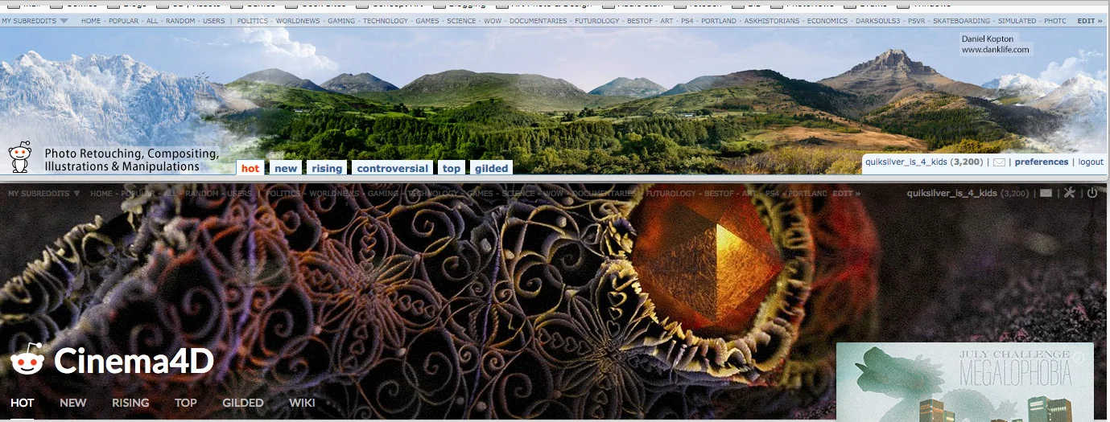
Task: Select the top tab in light header
Action: (452, 168)
